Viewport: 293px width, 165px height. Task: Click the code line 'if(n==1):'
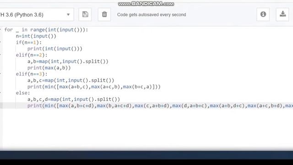[x=29, y=43]
